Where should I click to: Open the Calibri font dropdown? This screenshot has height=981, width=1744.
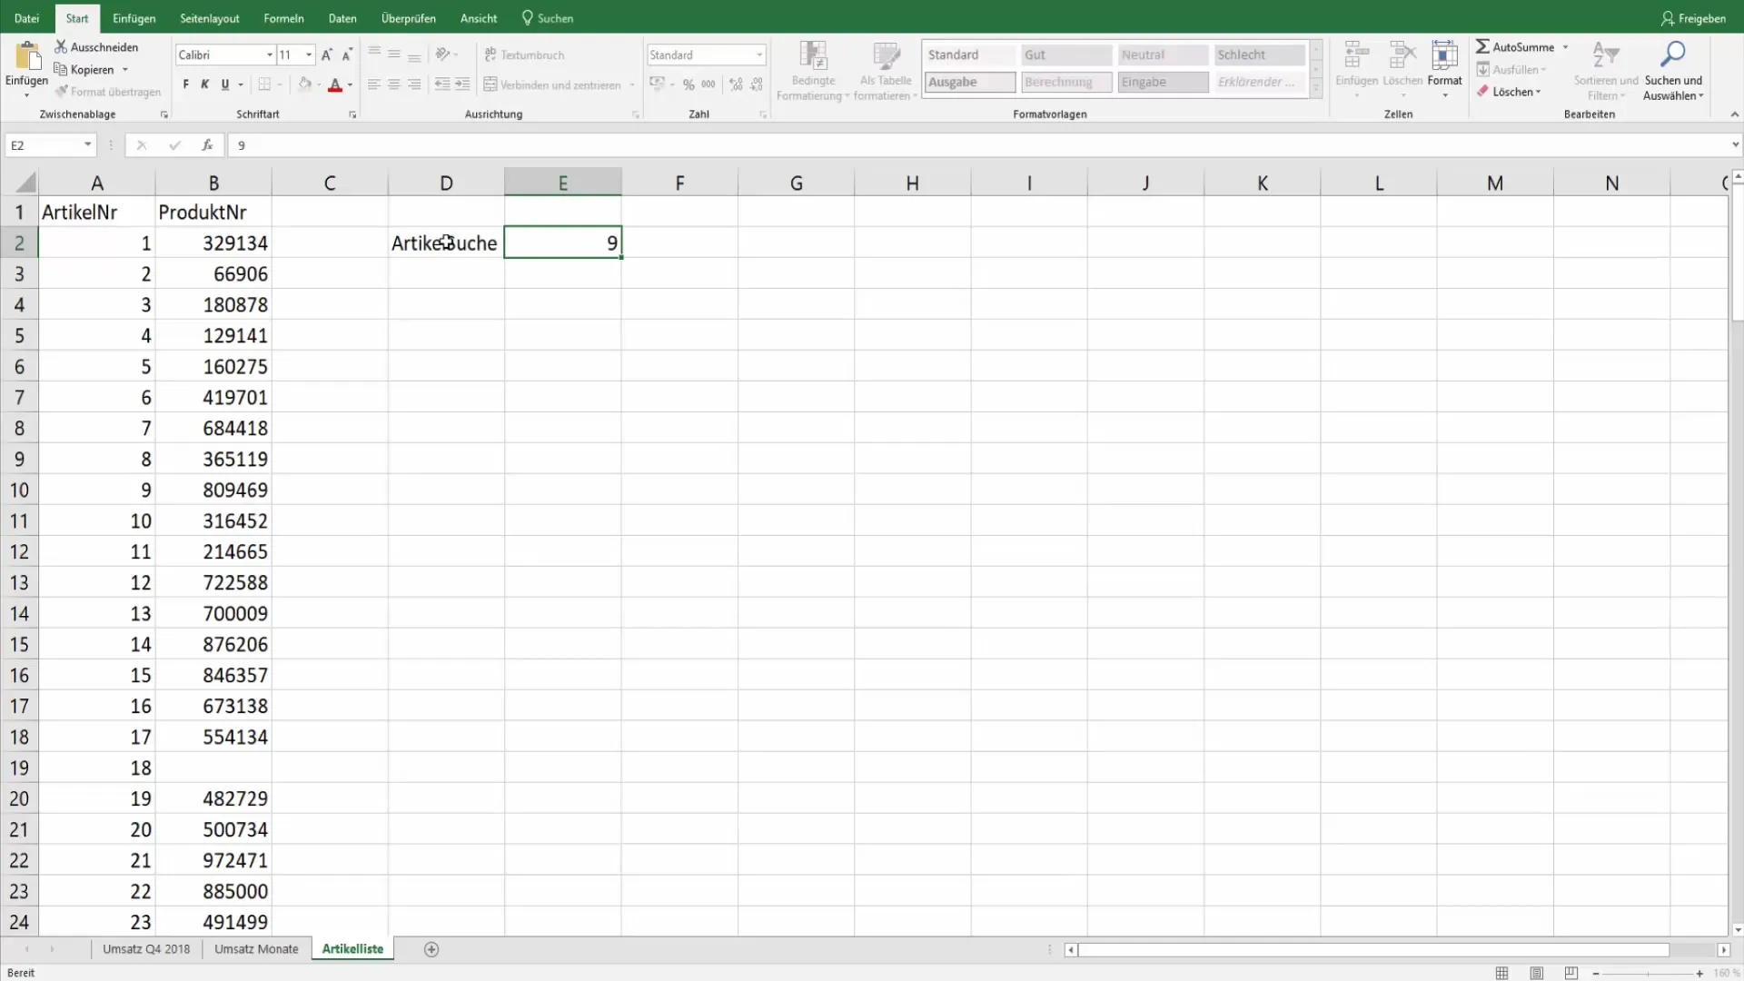[270, 55]
